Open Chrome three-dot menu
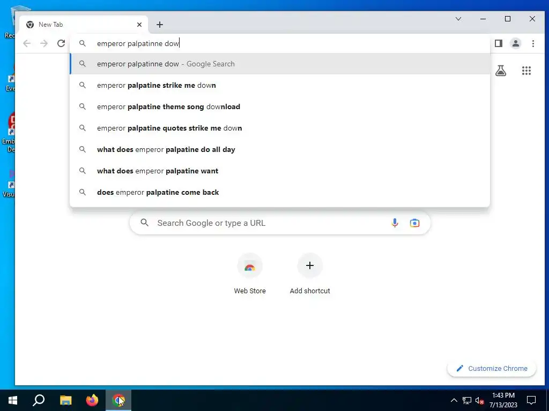 (x=533, y=43)
